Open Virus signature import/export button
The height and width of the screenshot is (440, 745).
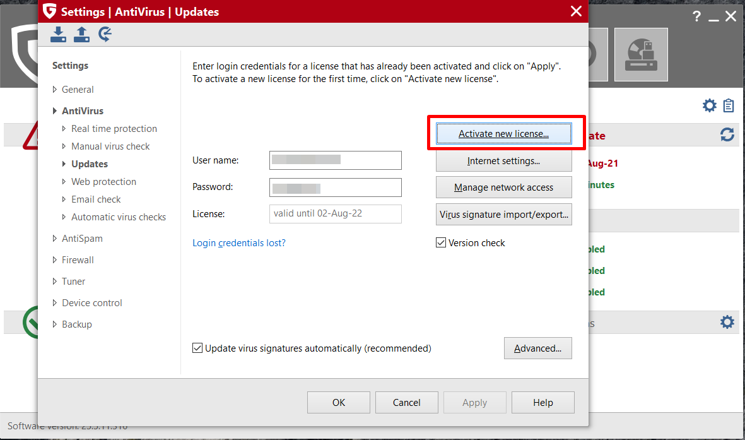tap(503, 214)
